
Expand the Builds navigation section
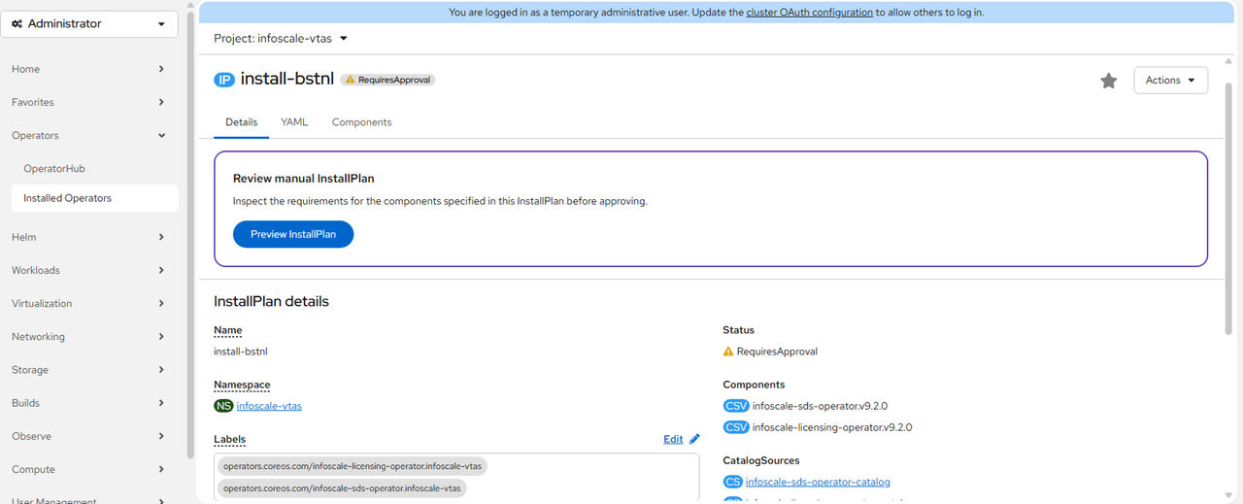coord(89,403)
